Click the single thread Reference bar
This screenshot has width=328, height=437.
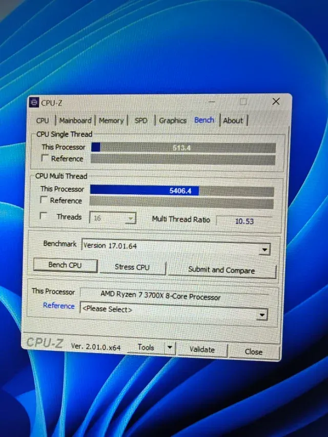[x=183, y=159]
